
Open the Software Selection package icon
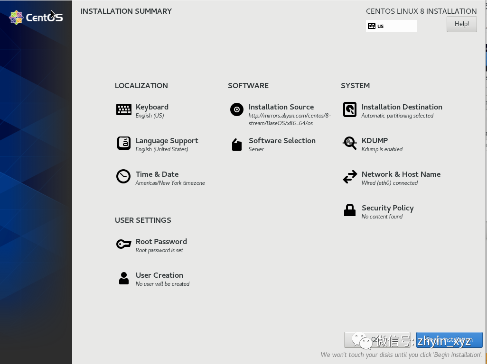coord(237,145)
